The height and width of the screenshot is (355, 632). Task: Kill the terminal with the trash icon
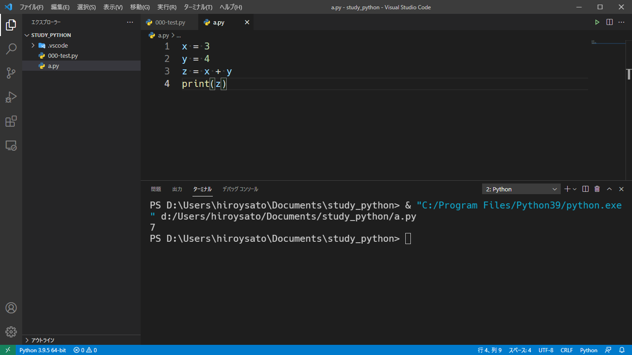pyautogui.click(x=596, y=189)
